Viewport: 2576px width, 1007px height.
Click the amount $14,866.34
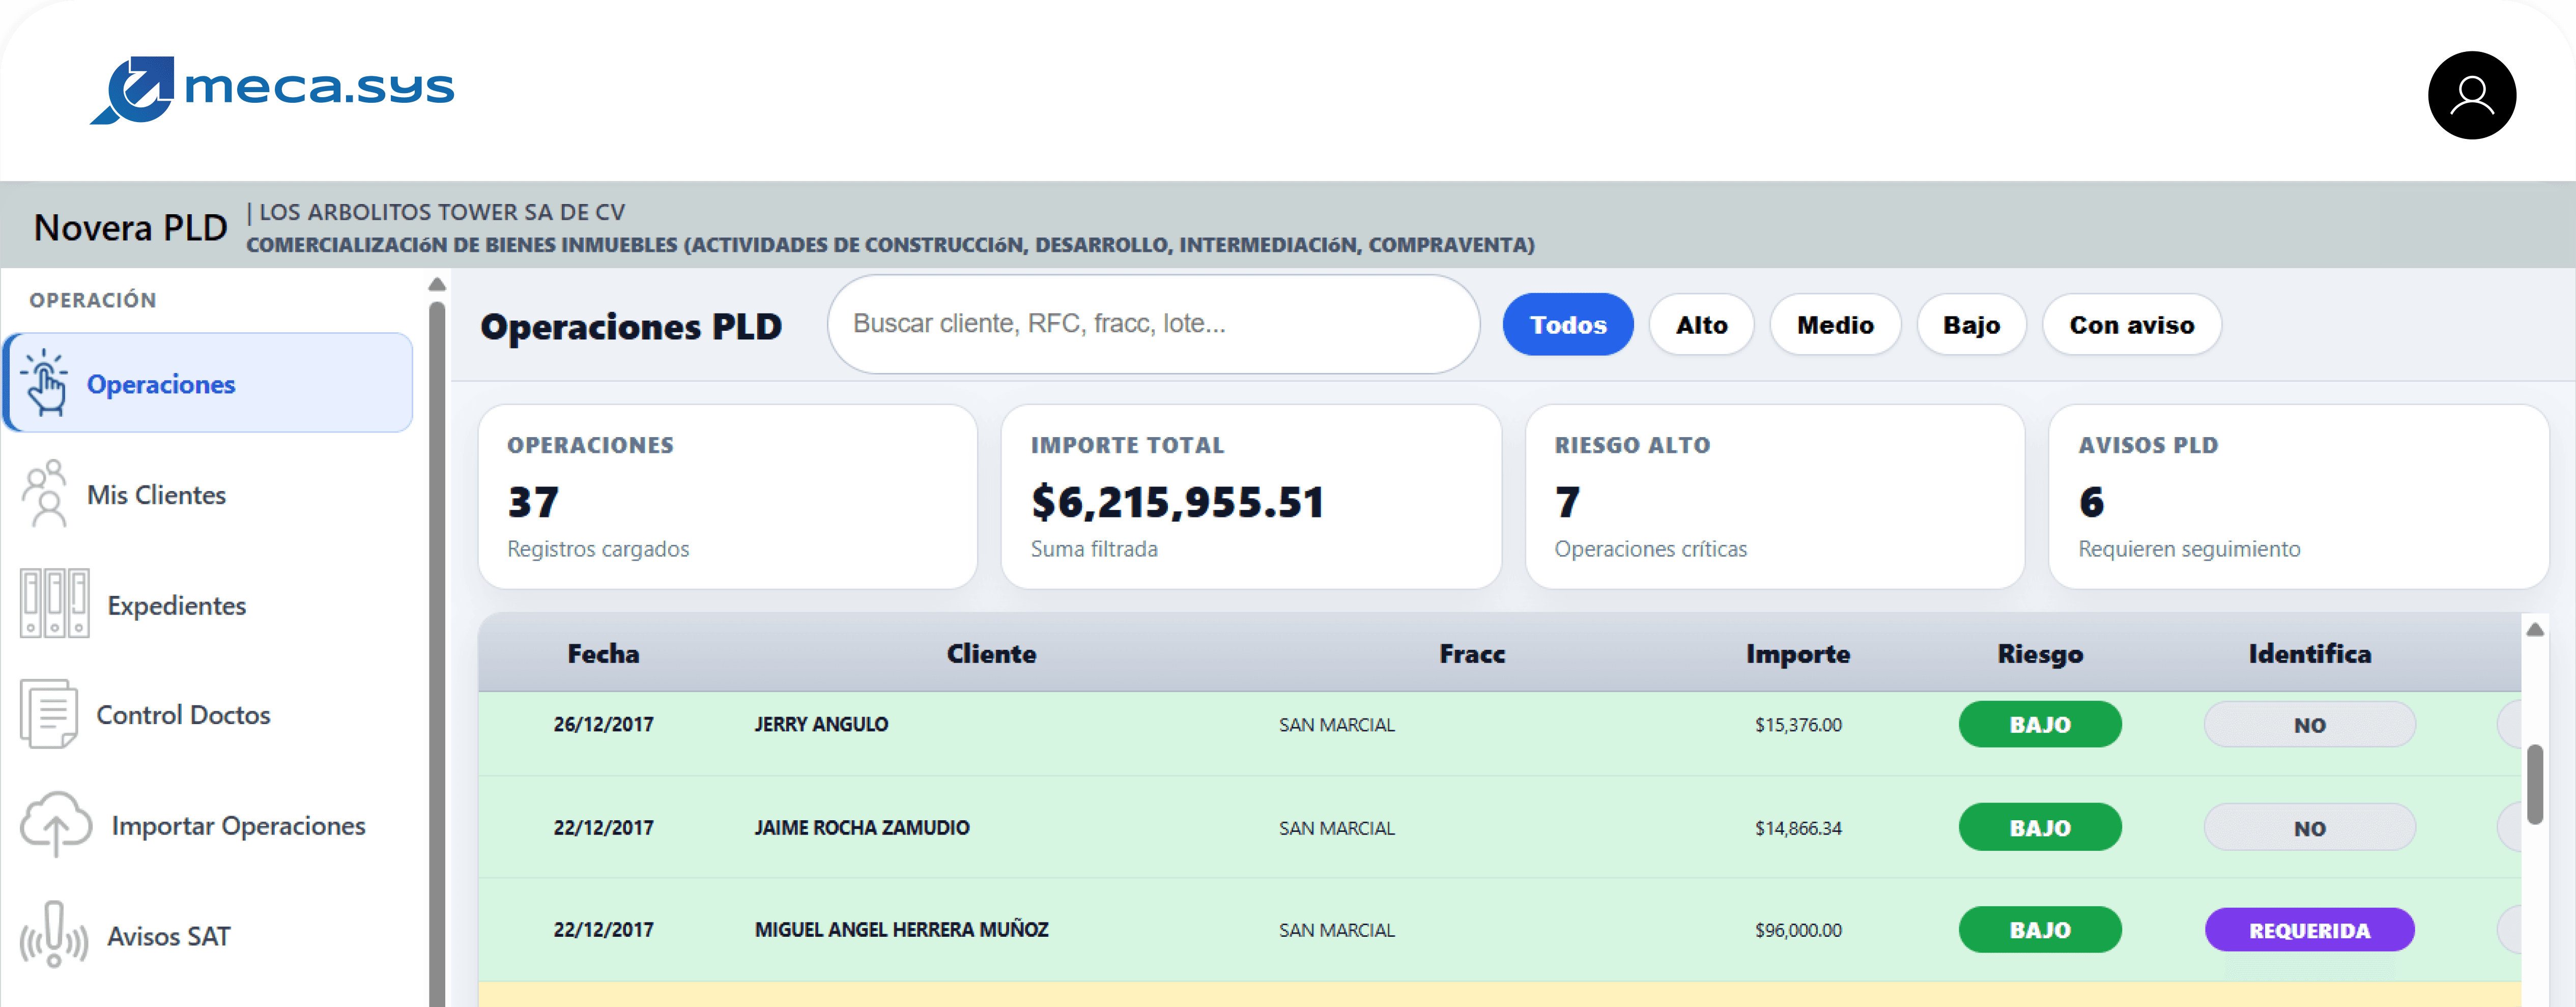[1798, 827]
